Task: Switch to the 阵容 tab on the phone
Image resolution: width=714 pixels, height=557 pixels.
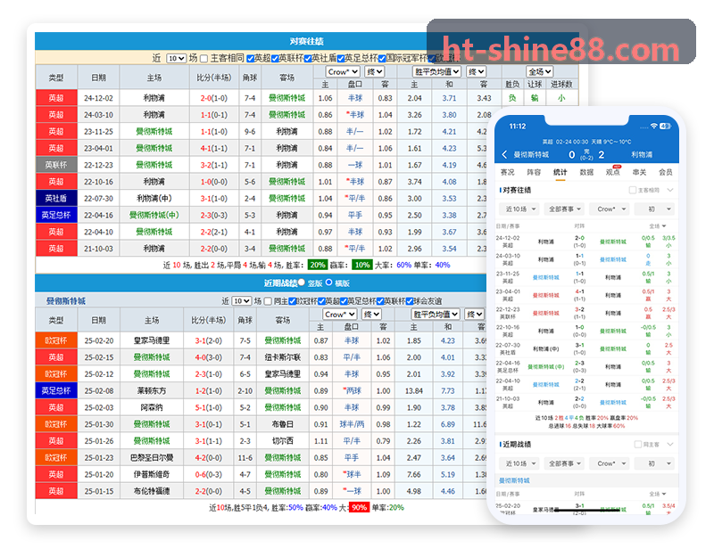Action: click(x=534, y=172)
